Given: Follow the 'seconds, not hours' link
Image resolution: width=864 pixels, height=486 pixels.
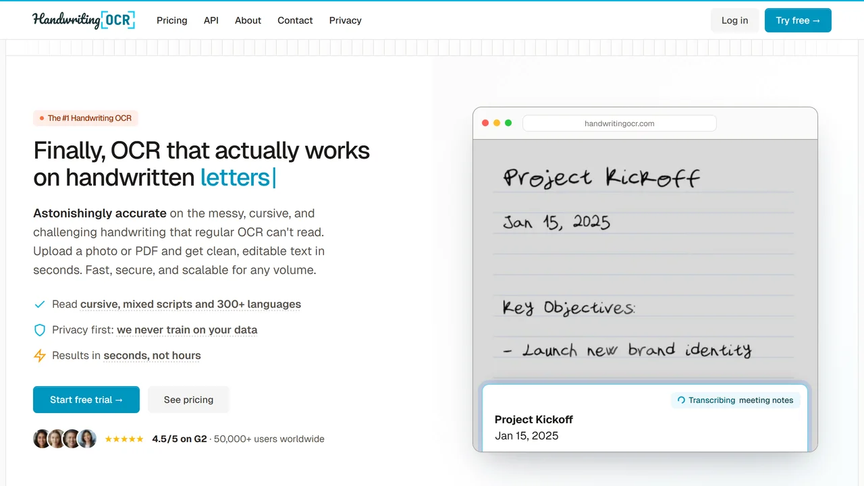Looking at the screenshot, I should pos(152,356).
